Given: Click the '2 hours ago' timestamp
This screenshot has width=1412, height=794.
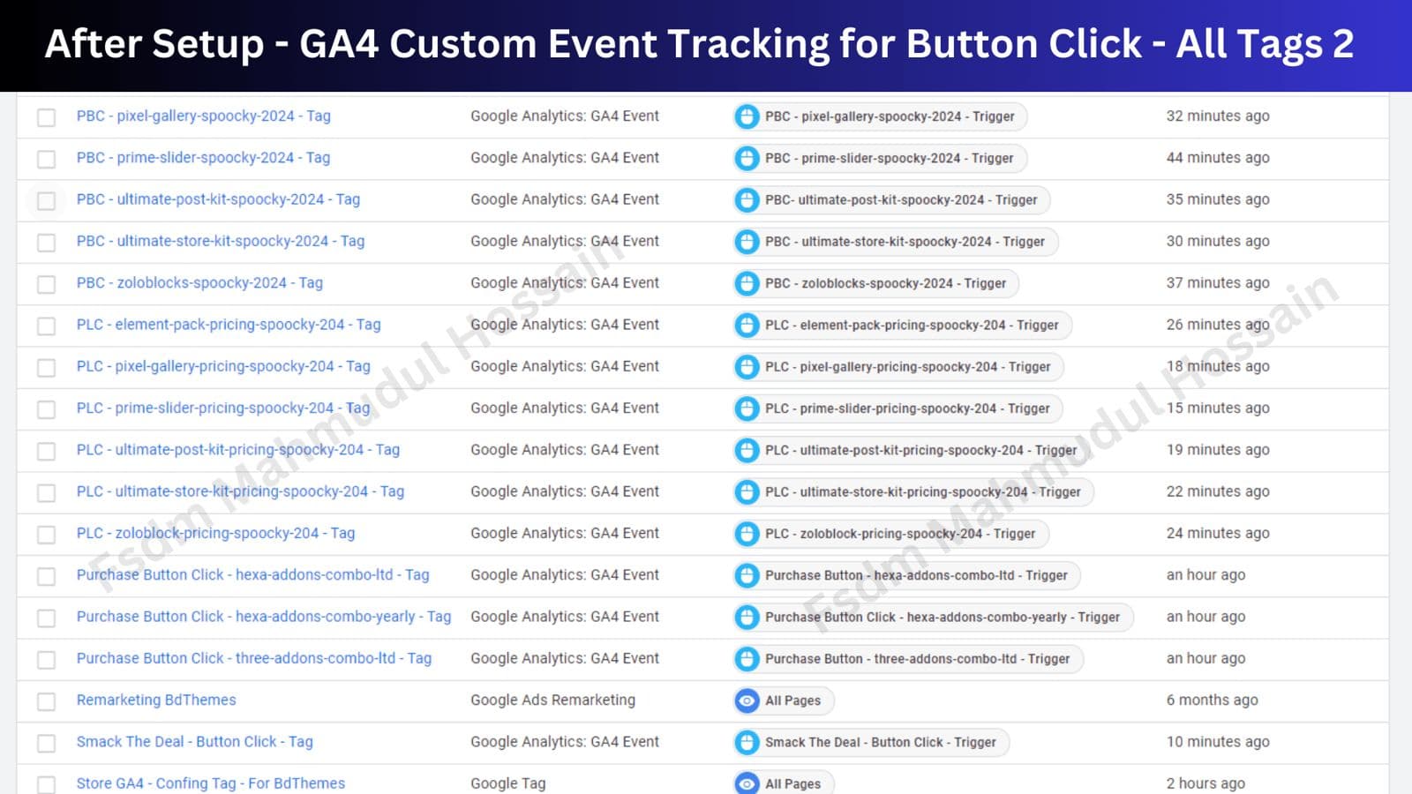Looking at the screenshot, I should coord(1205,783).
